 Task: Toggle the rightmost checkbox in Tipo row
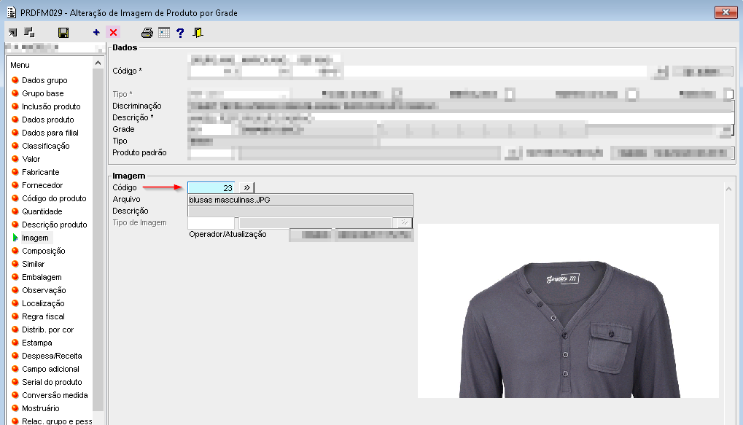[x=728, y=94]
